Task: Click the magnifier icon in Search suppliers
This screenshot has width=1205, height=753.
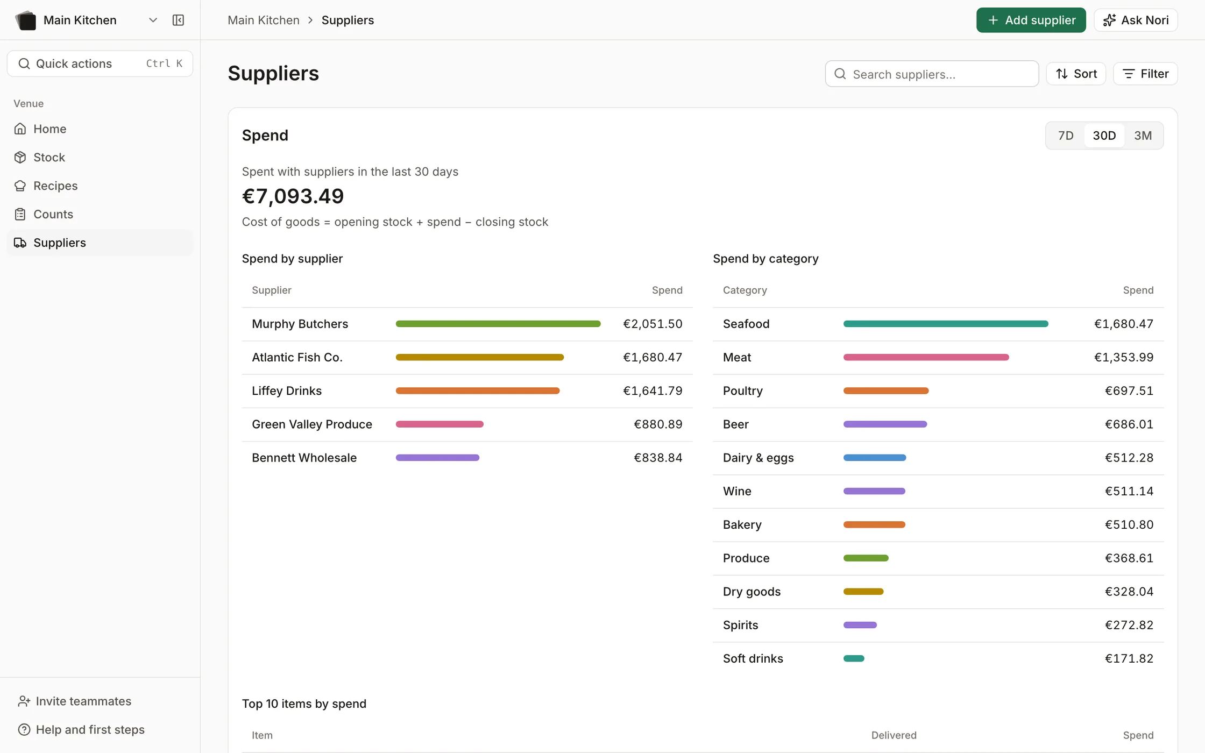Action: point(840,74)
